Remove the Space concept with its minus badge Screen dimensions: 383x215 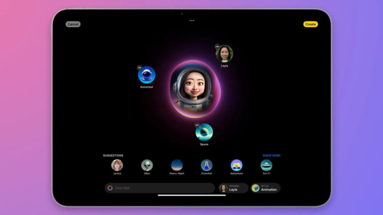click(196, 125)
